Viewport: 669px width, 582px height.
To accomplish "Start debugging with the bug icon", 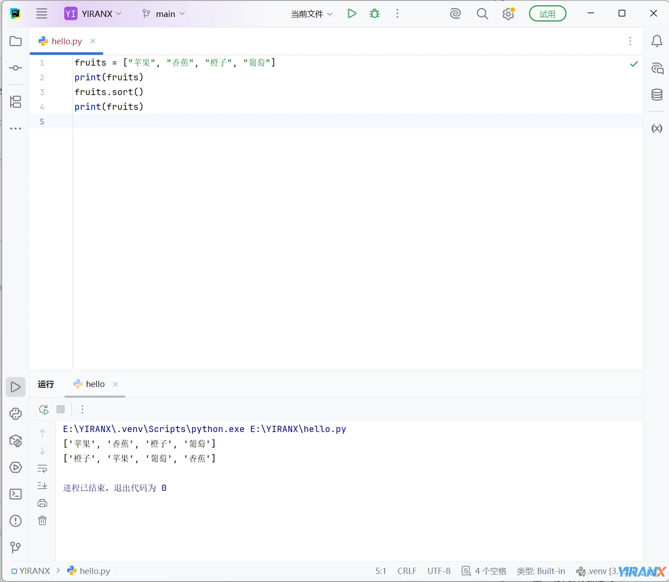I will tap(375, 13).
